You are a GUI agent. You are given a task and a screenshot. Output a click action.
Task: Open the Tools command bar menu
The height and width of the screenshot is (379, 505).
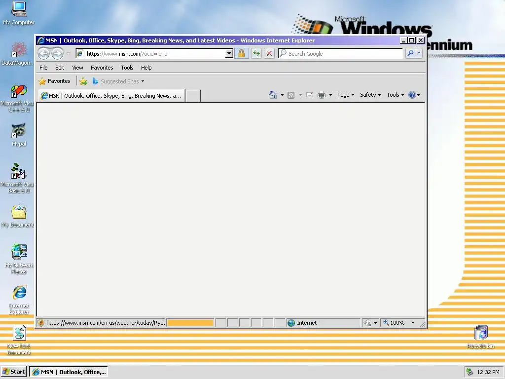[x=395, y=95]
